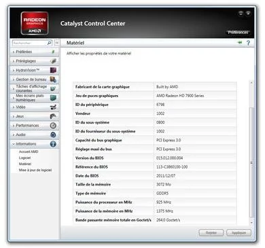Click the Performances gauge icon

click(53, 126)
